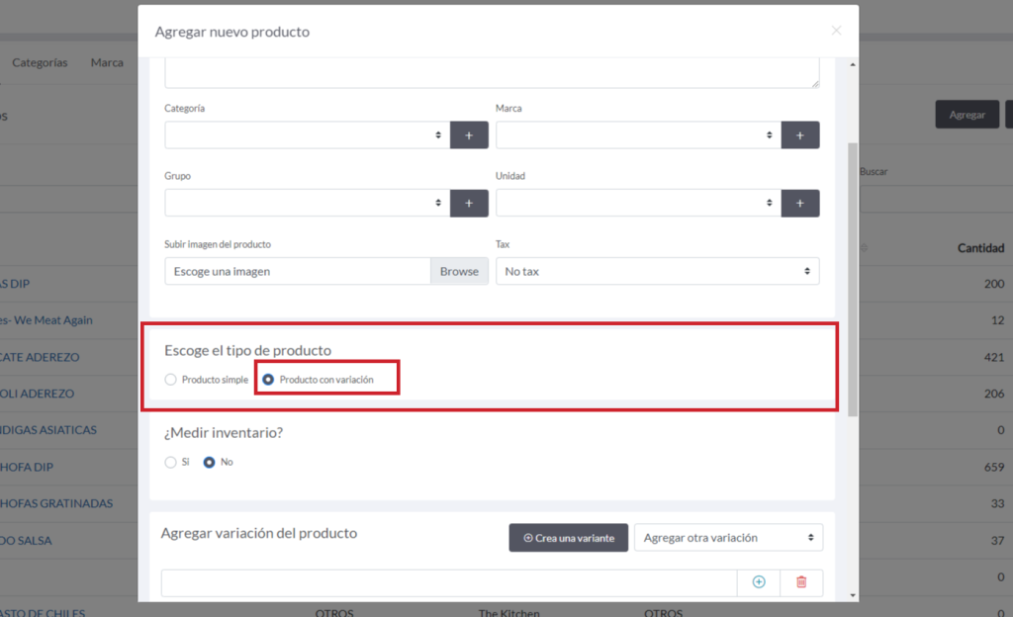The height and width of the screenshot is (617, 1013).
Task: Open the Unidad dropdown
Action: tap(637, 203)
